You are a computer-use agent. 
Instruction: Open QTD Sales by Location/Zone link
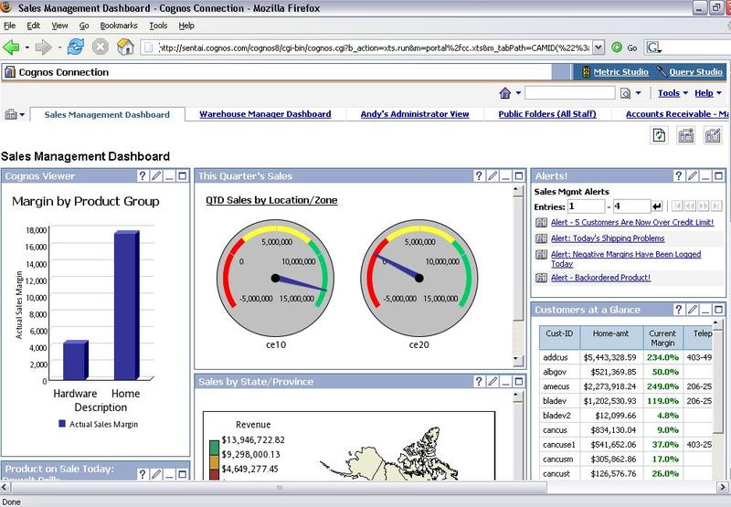click(x=271, y=200)
